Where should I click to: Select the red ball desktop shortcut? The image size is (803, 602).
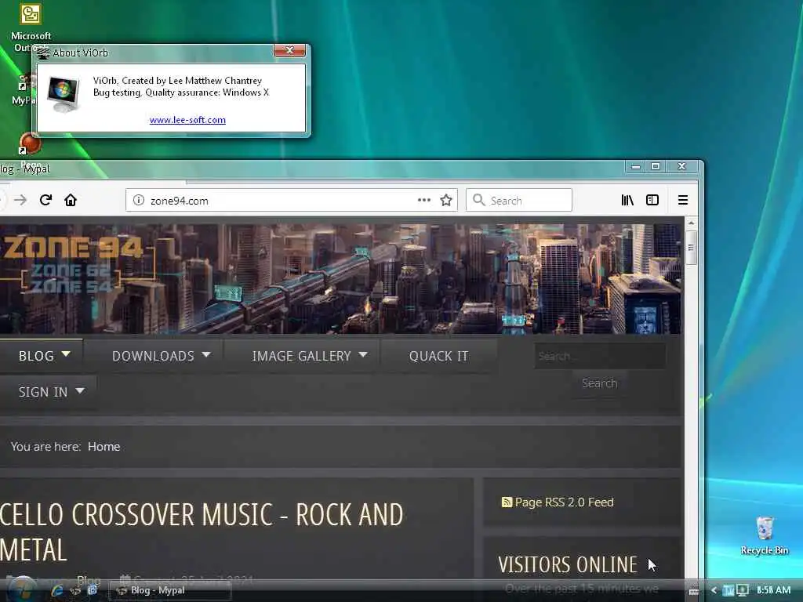31,143
